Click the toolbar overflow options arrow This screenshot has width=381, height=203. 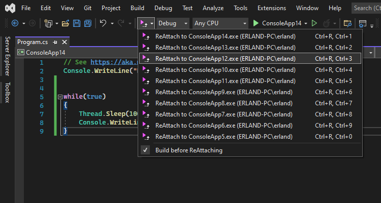tap(372, 25)
